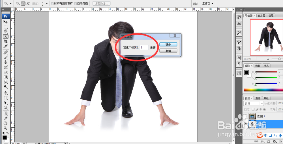Click the add layer mask icon
Image resolution: width=283 pixels, height=144 pixels.
tap(268, 141)
